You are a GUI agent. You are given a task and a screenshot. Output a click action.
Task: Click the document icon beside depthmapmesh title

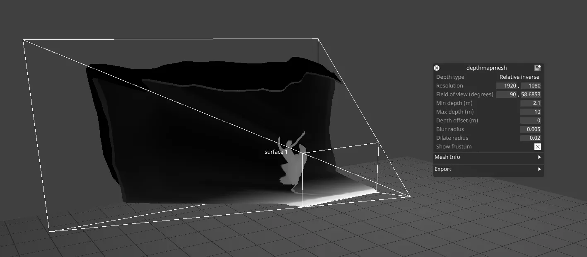coord(538,68)
